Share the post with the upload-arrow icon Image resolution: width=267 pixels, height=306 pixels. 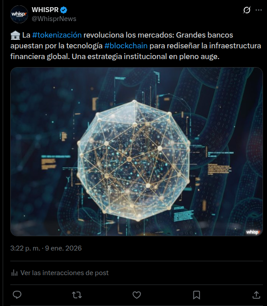[256, 295]
